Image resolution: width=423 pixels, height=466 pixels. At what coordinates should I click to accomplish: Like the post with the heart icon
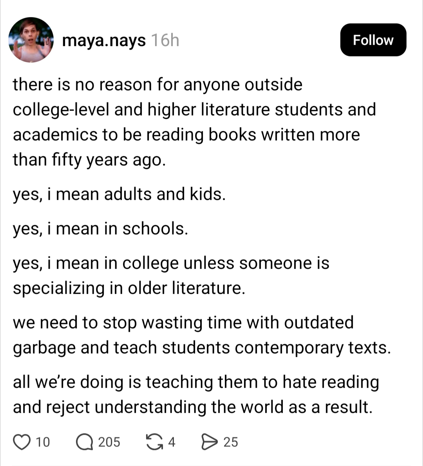(22, 442)
